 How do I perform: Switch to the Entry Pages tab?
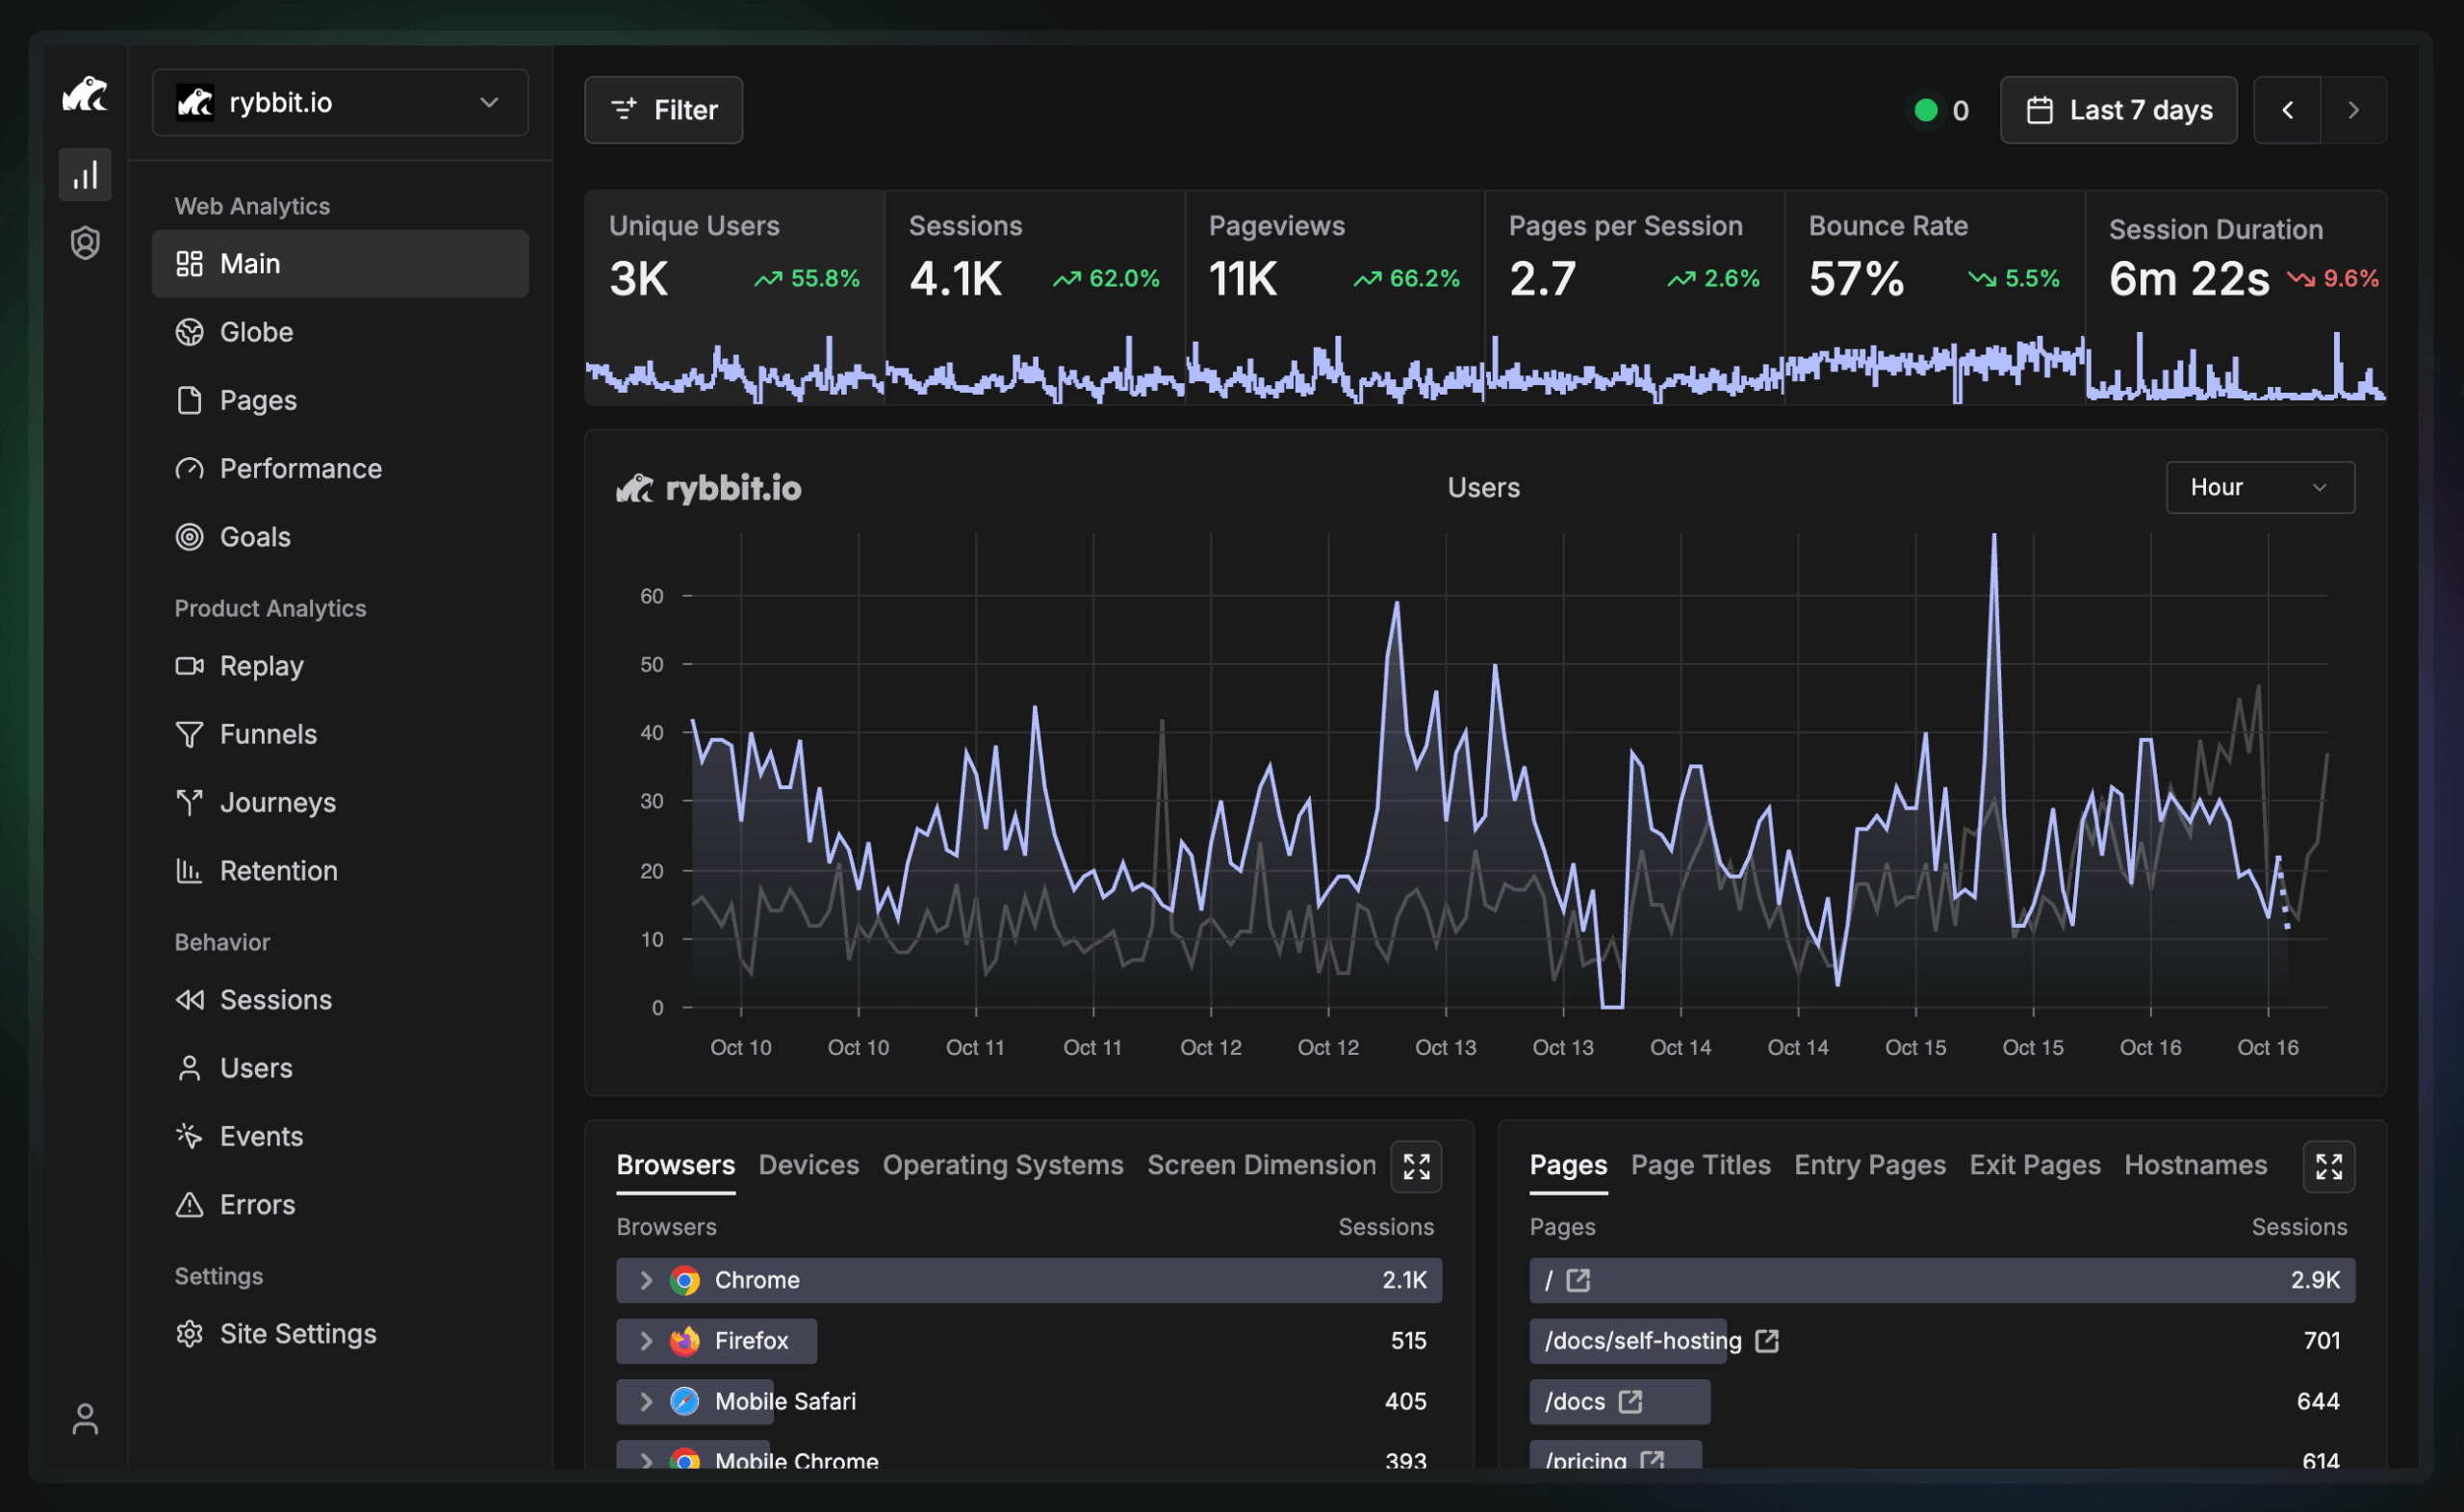[1869, 1165]
